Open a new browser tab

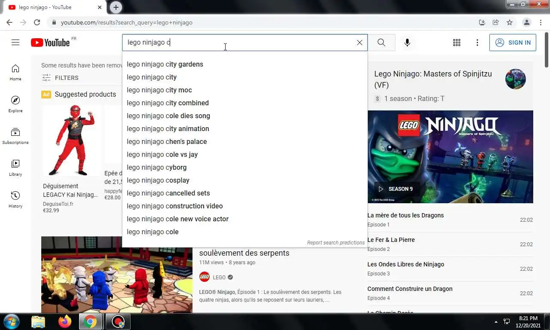pos(116,7)
